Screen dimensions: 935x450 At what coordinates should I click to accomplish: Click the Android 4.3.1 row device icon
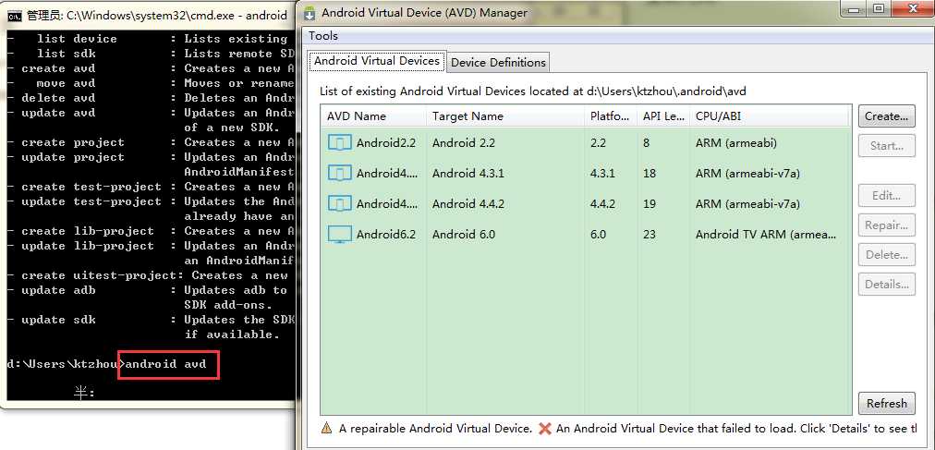(x=340, y=174)
